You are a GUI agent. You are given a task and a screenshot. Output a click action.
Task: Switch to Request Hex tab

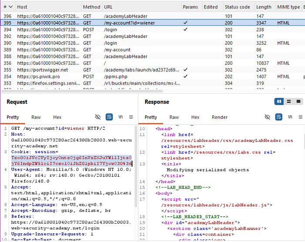click(x=57, y=117)
